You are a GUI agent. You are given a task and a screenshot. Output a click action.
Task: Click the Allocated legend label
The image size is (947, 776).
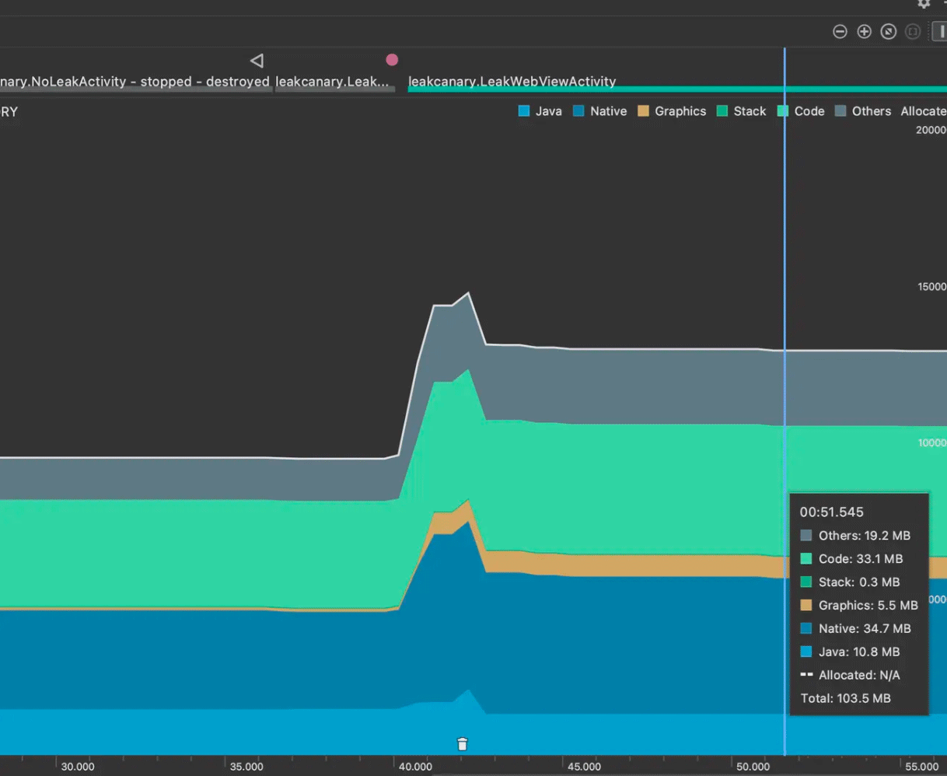pyautogui.click(x=924, y=111)
